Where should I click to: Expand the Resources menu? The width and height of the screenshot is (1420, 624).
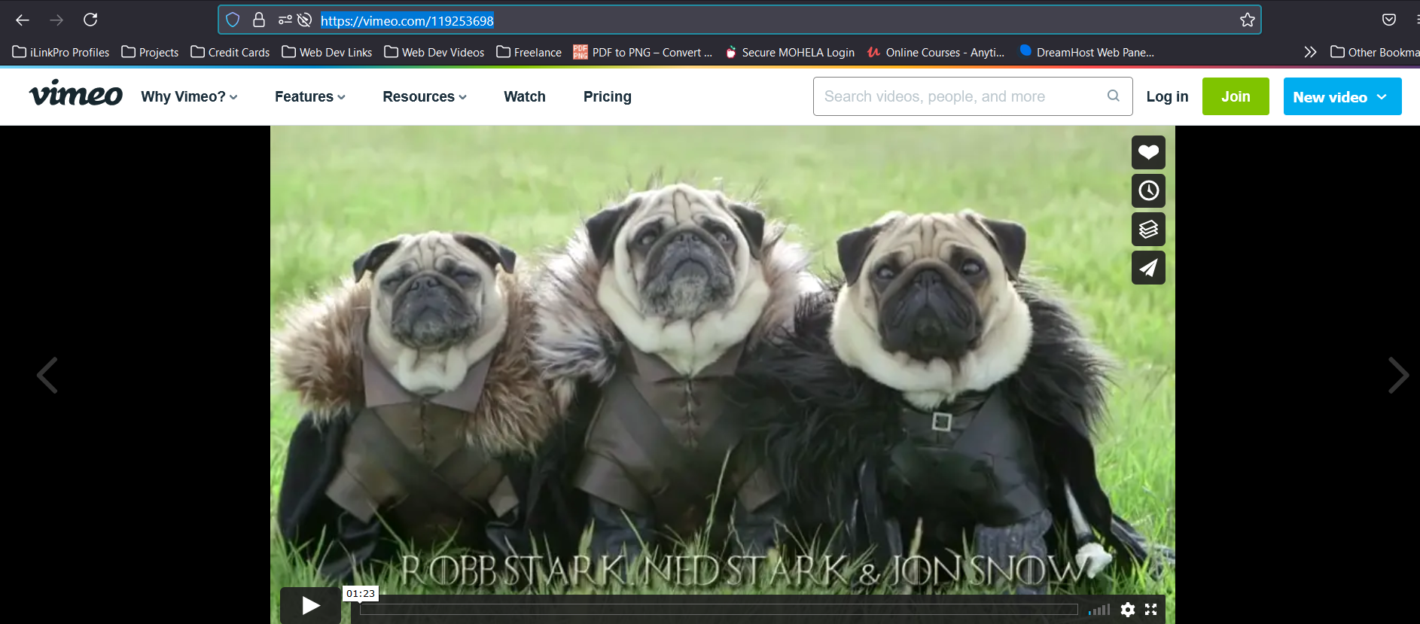click(x=425, y=96)
